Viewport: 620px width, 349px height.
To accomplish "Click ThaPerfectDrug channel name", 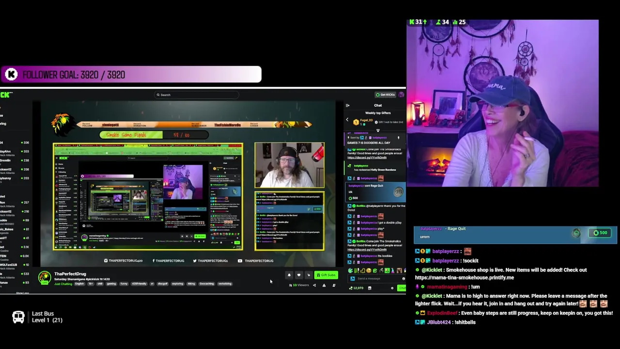I will tap(70, 274).
